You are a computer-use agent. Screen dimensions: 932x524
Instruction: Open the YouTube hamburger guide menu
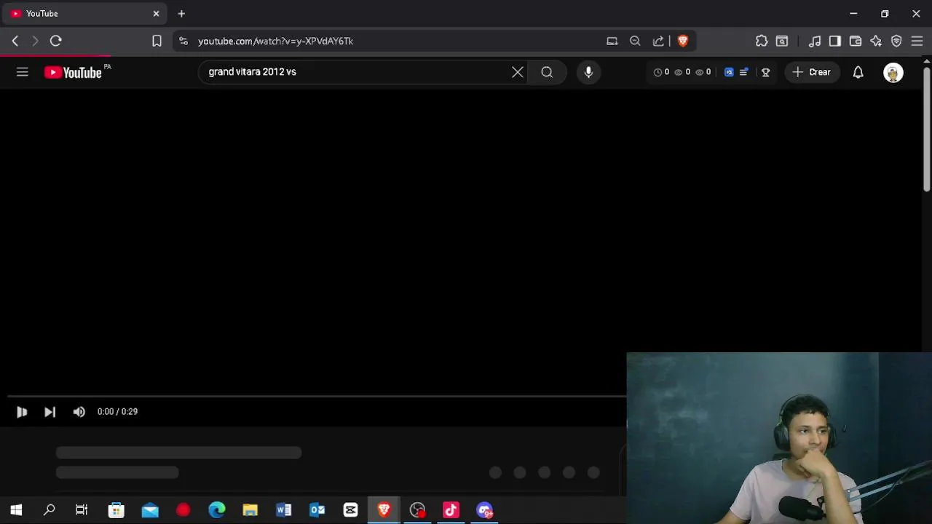click(23, 72)
